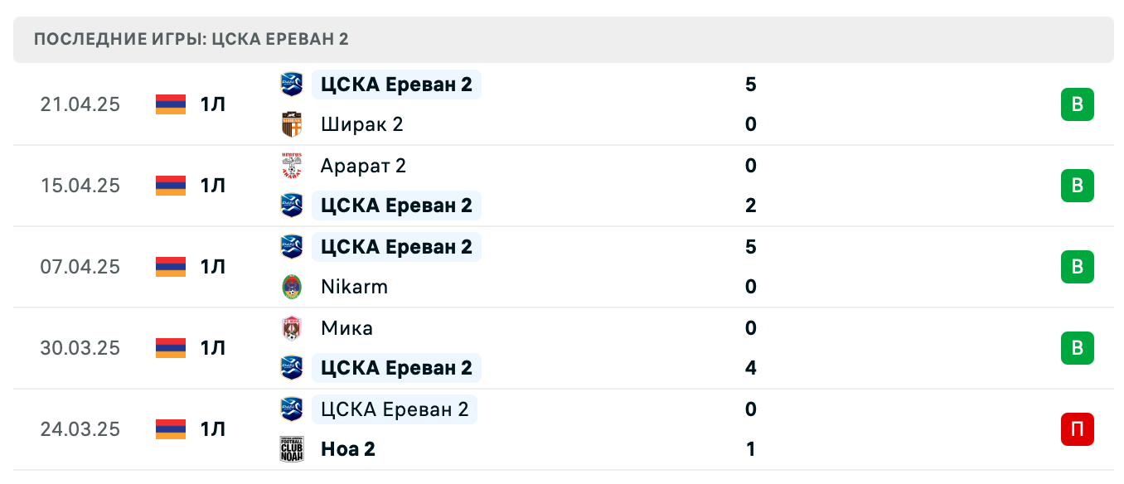Select the Ширак 2 team crest
The width and height of the screenshot is (1124, 484).
click(x=291, y=123)
